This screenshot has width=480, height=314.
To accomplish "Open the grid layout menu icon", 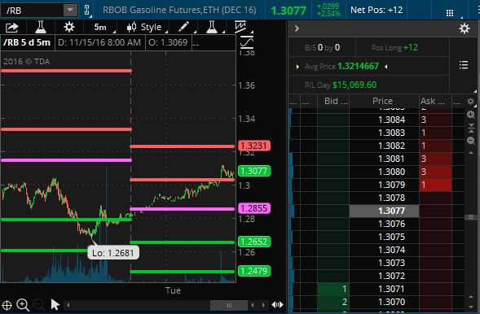I will coord(450,12).
